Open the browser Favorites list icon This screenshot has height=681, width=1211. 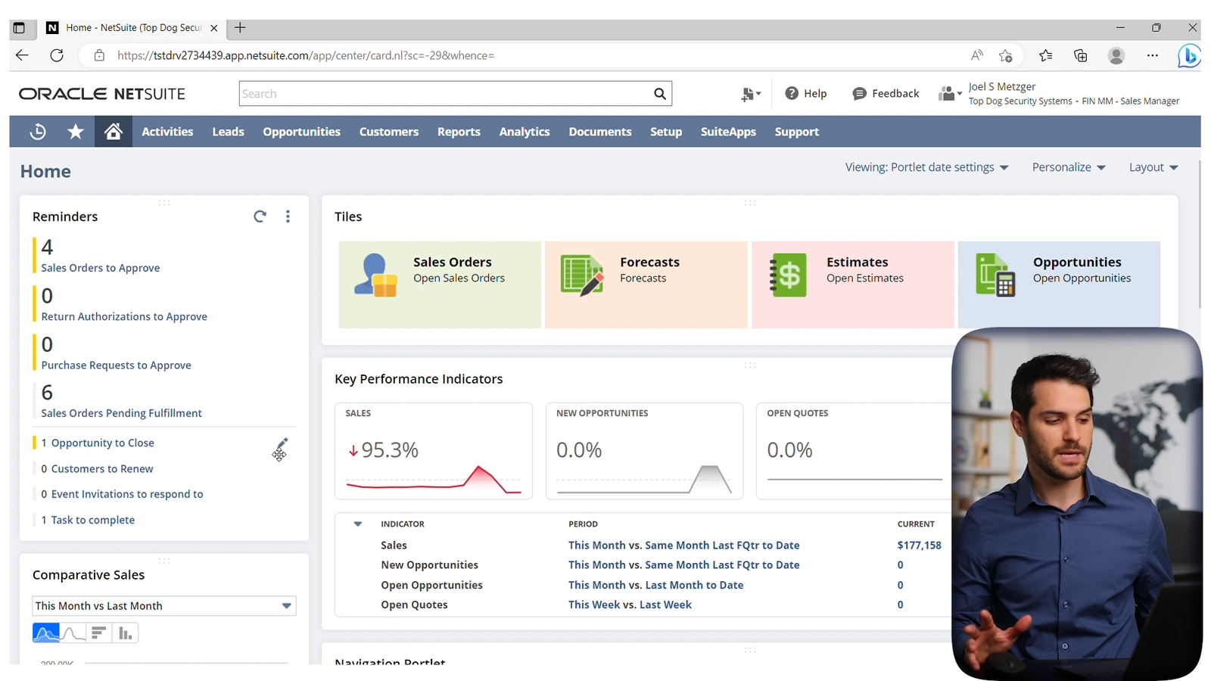(x=1045, y=55)
